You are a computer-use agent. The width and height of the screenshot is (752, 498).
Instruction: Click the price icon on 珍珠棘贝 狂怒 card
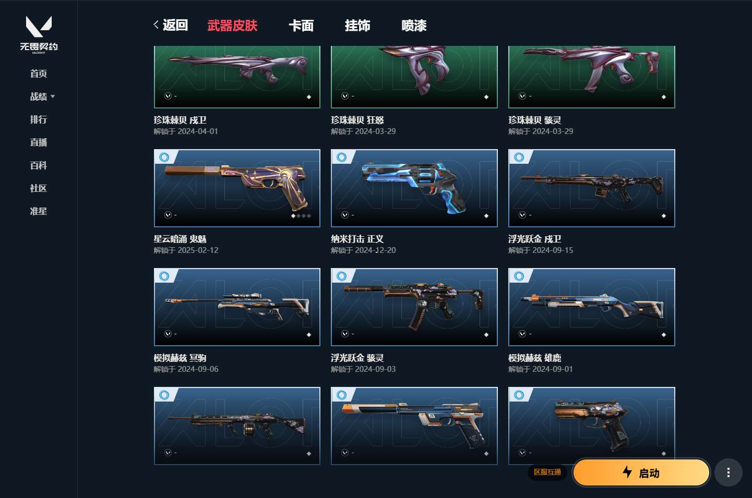click(x=345, y=96)
